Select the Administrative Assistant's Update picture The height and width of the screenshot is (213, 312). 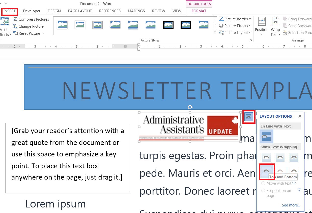pyautogui.click(x=190, y=127)
